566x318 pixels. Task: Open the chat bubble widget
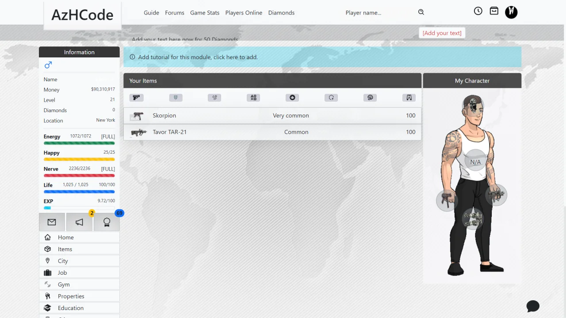[x=533, y=306]
